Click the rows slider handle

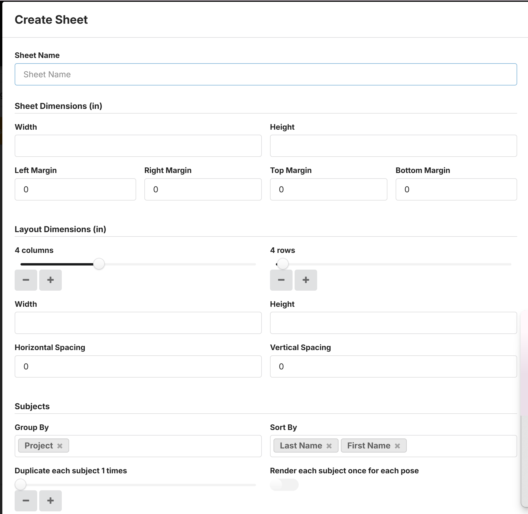283,264
